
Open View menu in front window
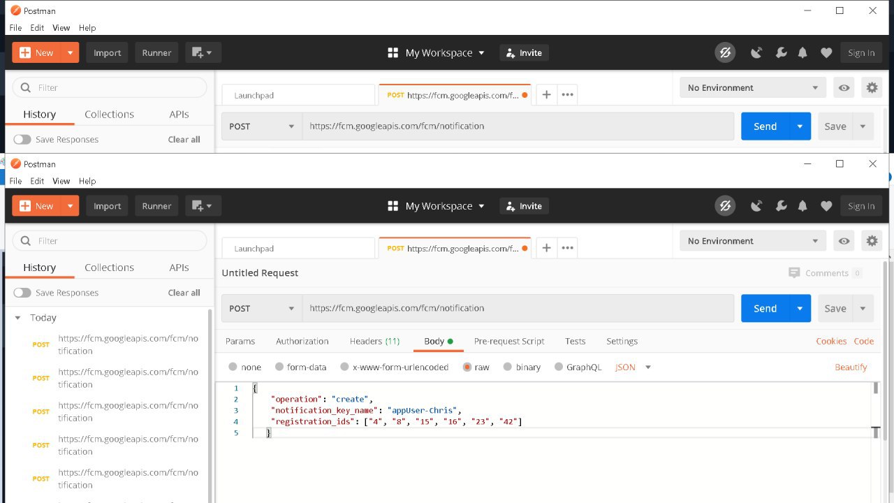[x=61, y=181]
